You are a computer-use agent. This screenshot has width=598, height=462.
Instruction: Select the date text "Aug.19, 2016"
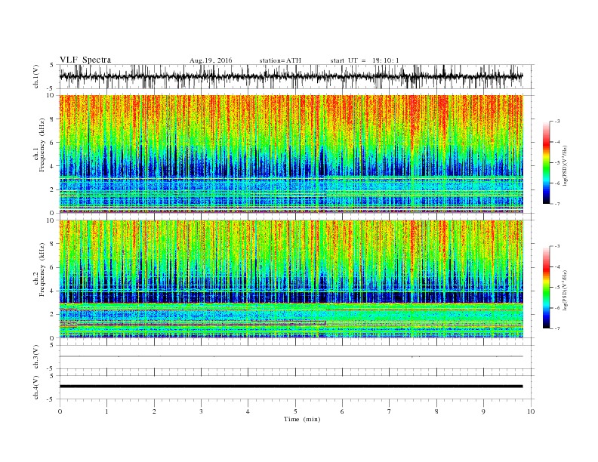211,60
